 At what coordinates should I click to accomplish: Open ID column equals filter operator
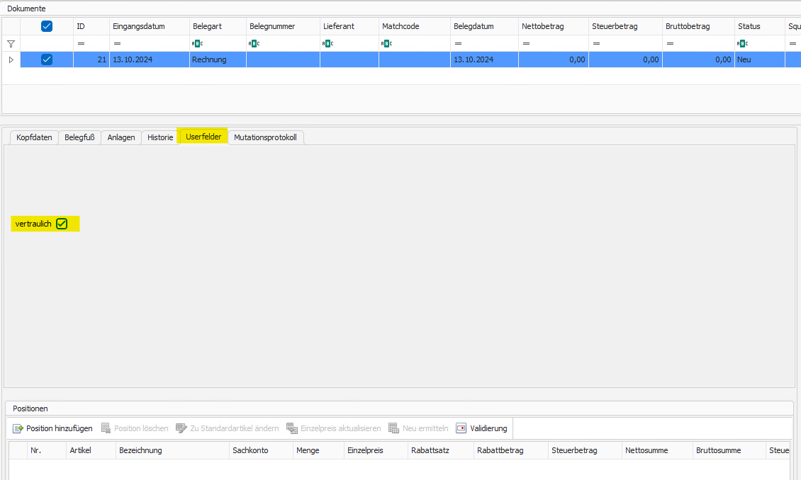81,44
